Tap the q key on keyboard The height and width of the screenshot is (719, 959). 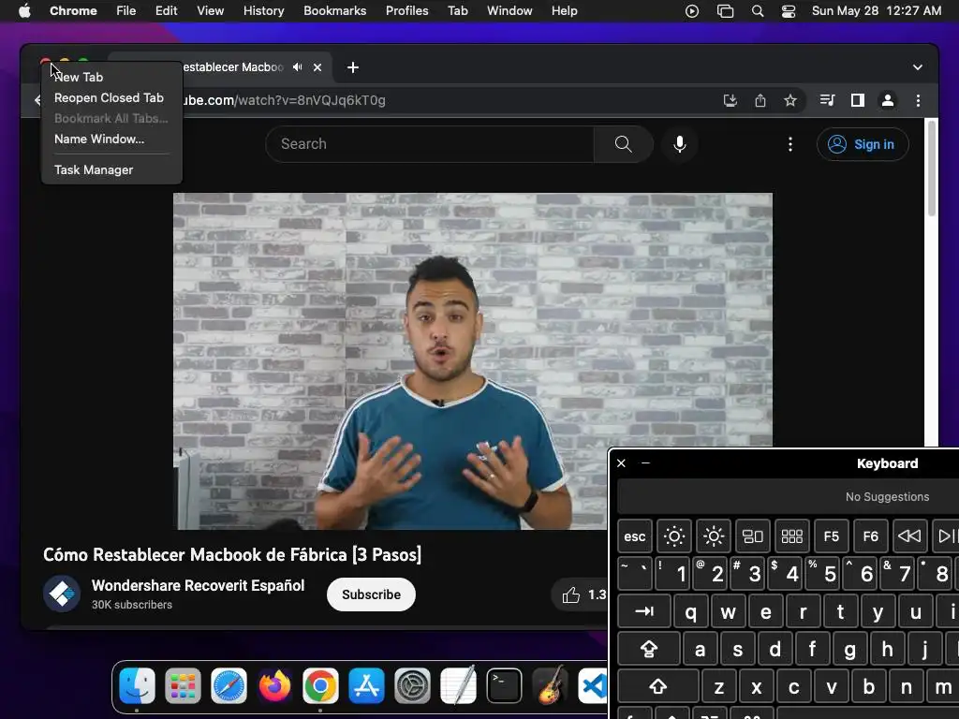[x=690, y=611]
